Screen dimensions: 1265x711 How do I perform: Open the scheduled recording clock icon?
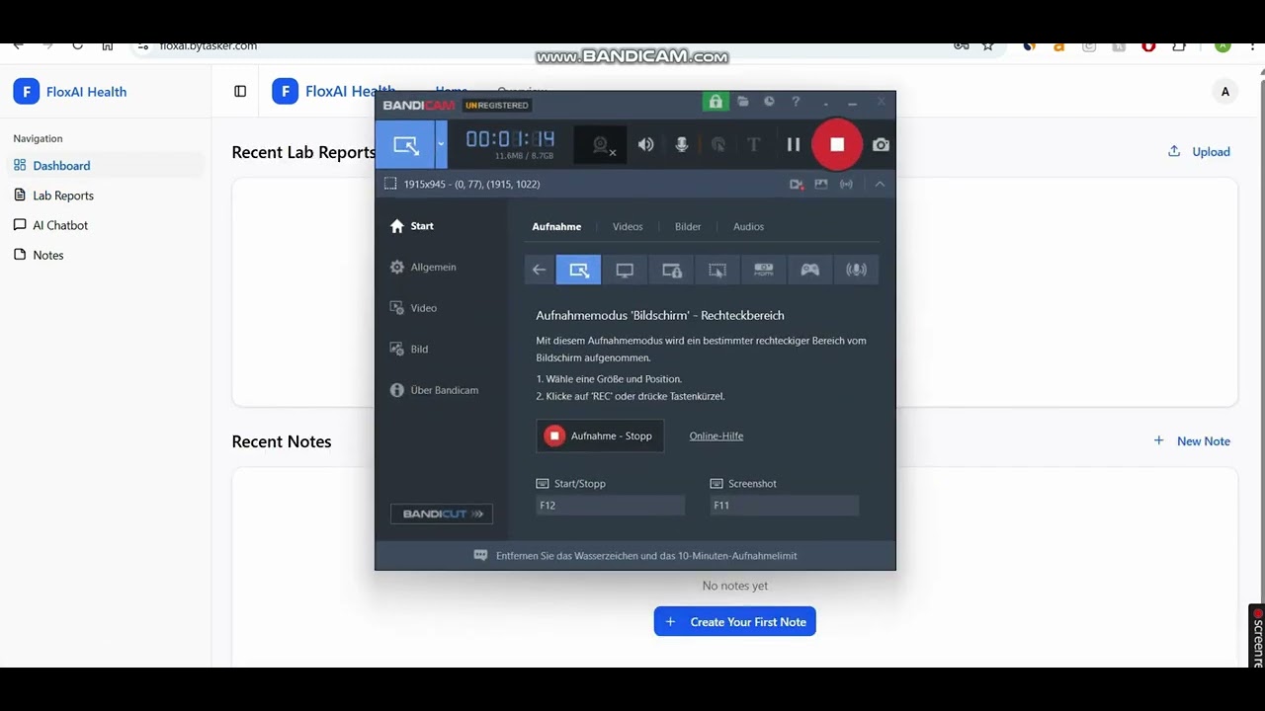[x=769, y=102]
